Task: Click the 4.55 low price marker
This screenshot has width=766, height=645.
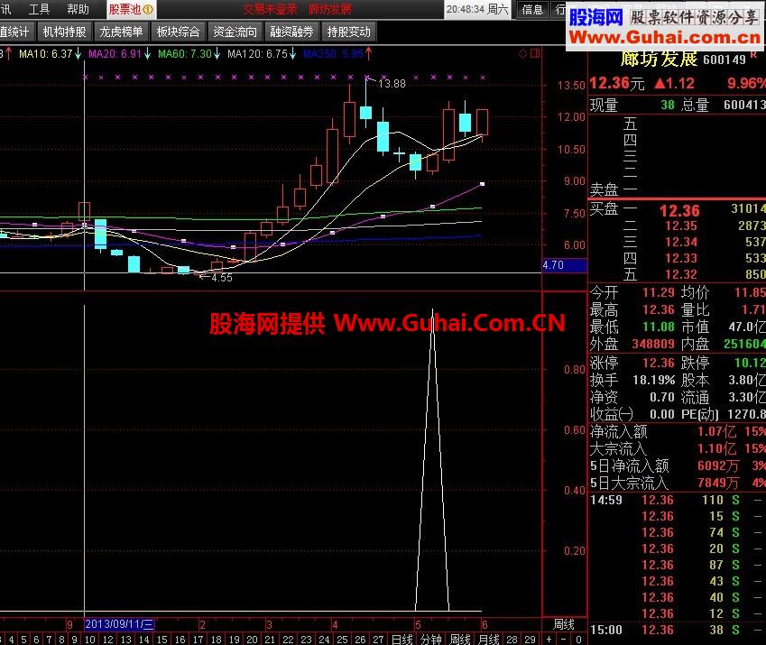Action: pyautogui.click(x=222, y=278)
